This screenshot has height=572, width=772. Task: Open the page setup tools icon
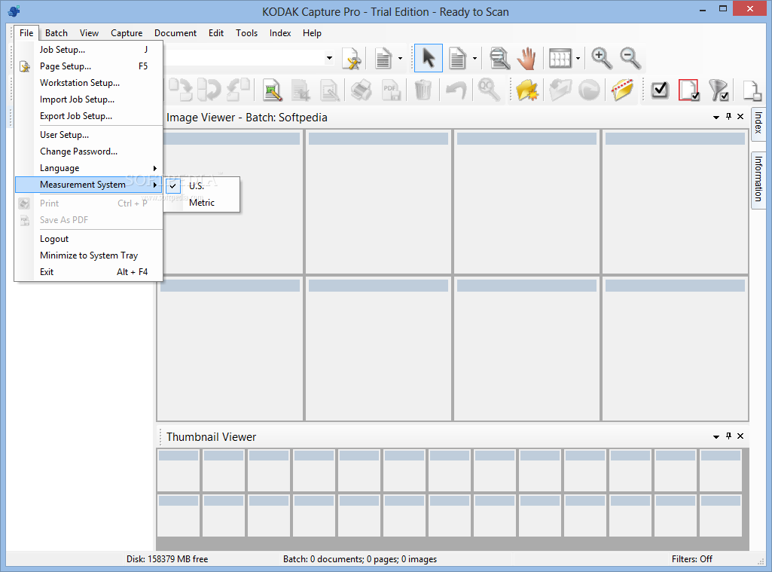pyautogui.click(x=352, y=59)
